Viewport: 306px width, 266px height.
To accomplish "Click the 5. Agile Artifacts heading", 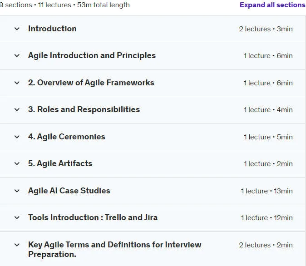I will (x=60, y=163).
